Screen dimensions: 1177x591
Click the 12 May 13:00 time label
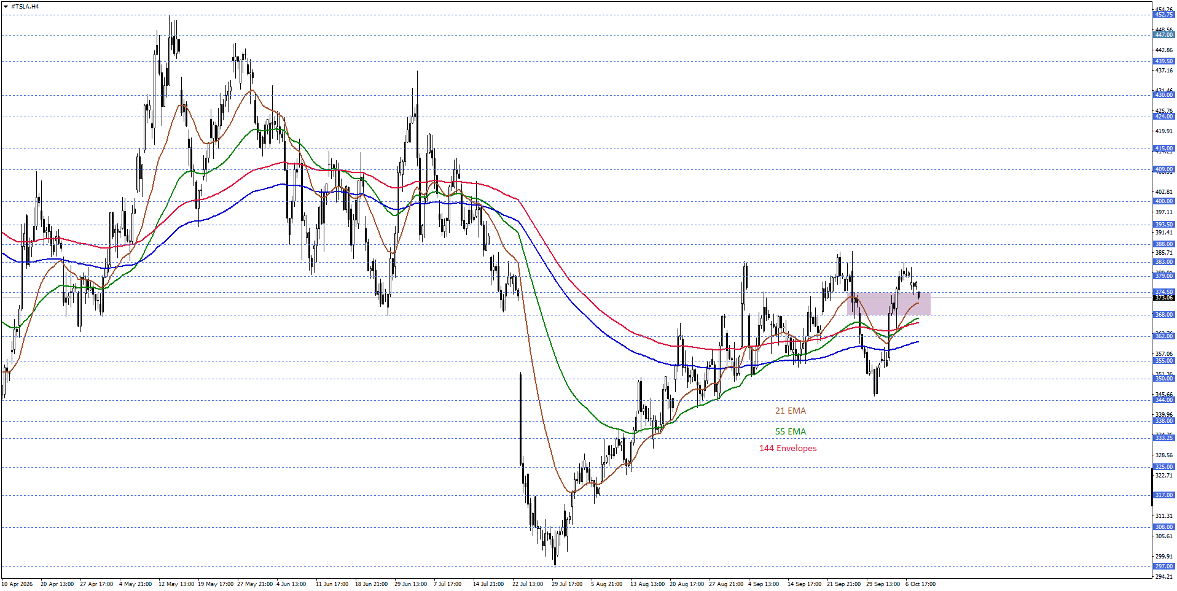pos(176,584)
